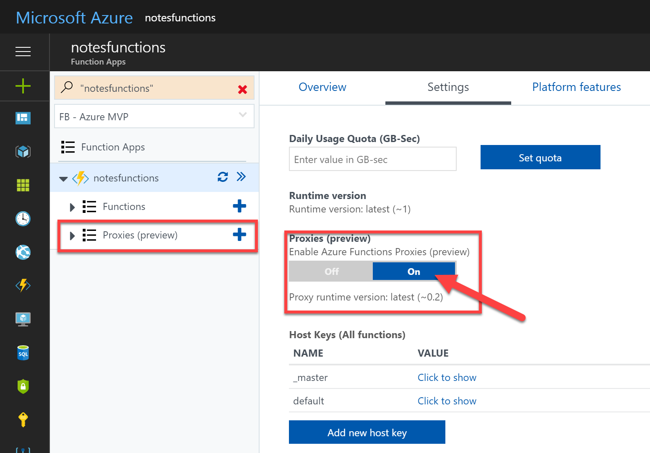Turn proxies On
The image size is (650, 453).
tap(414, 272)
